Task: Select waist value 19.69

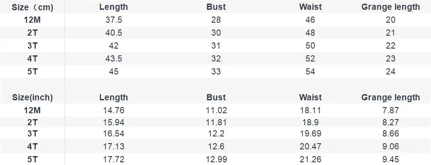Action: click(x=310, y=134)
